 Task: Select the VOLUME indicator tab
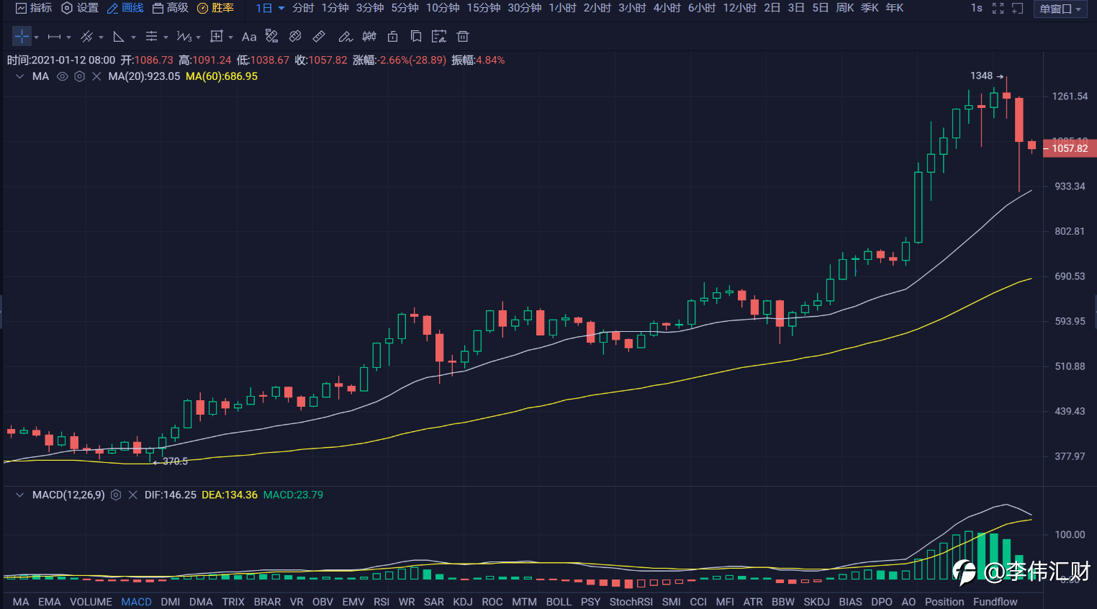click(x=91, y=602)
